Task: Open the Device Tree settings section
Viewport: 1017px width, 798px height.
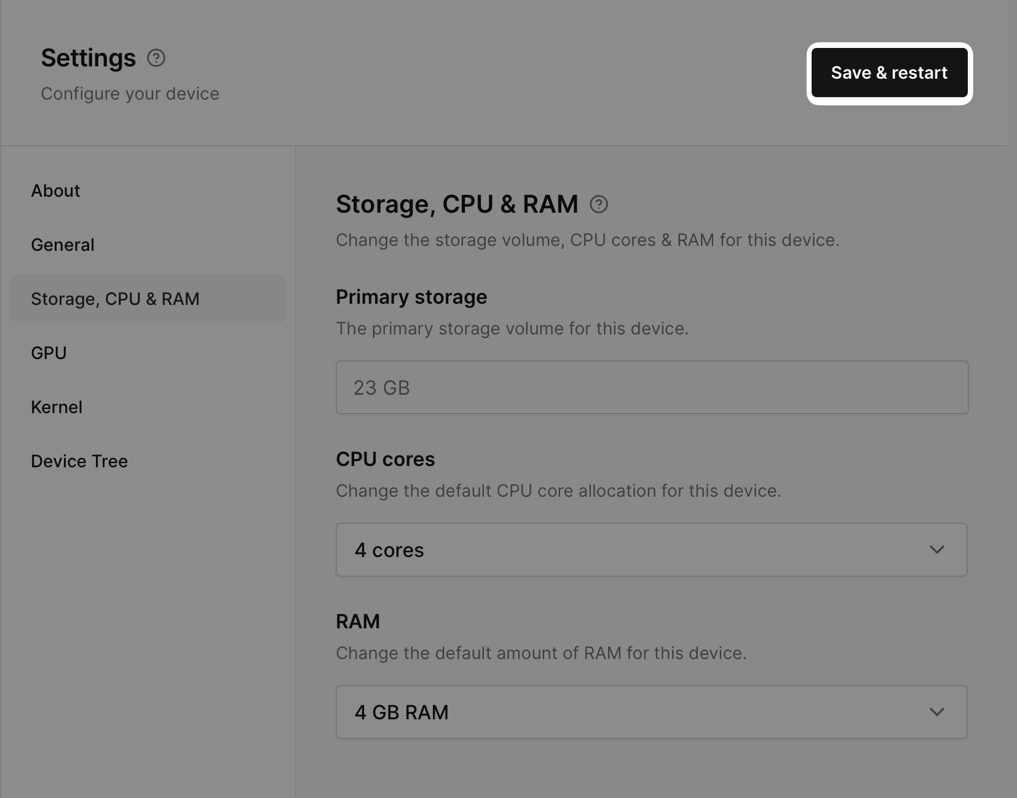Action: [x=79, y=460]
